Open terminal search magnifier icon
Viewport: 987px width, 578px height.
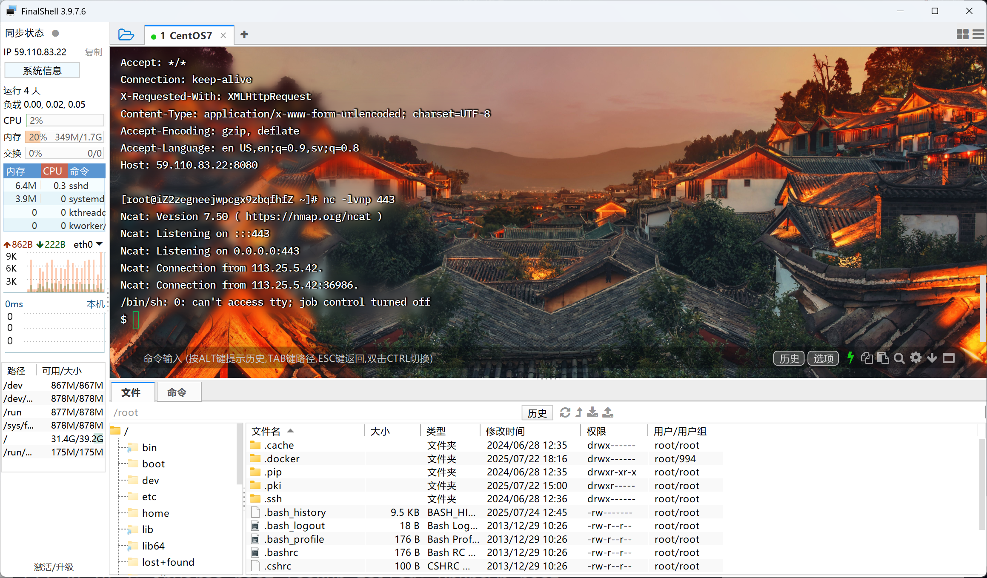[899, 358]
